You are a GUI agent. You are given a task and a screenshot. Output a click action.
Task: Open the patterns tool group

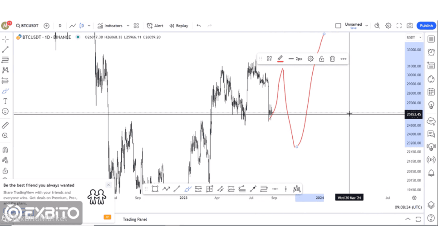pyautogui.click(x=5, y=70)
